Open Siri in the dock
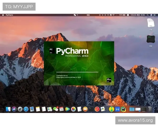158x127 pixels. (x=14, y=109)
